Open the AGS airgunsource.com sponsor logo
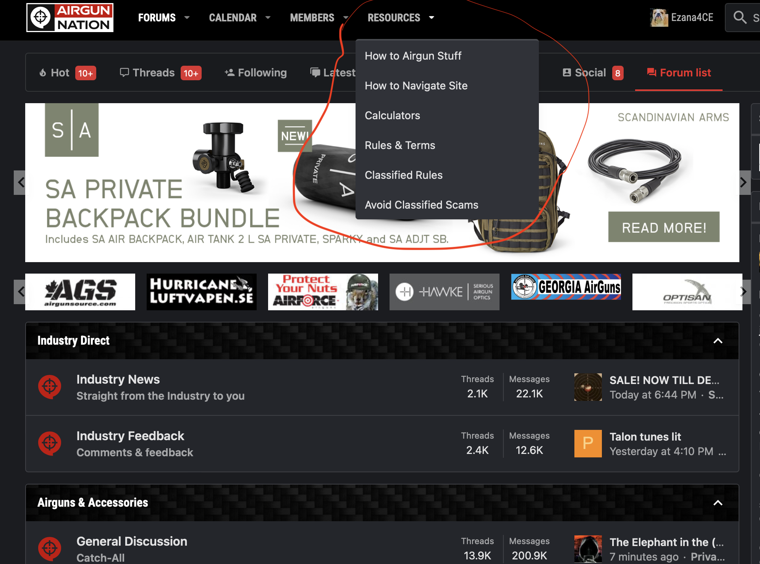The width and height of the screenshot is (760, 564). (x=80, y=292)
